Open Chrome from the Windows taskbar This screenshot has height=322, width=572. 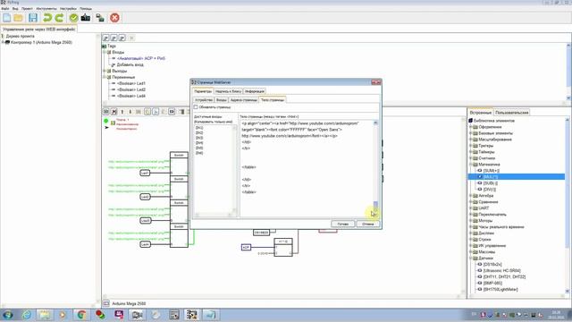pyautogui.click(x=81, y=315)
